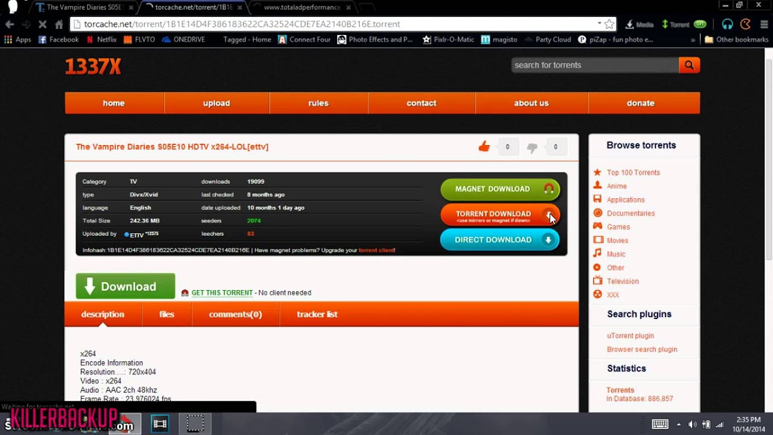
Task: Stop page loading with the X button
Action: [42, 24]
